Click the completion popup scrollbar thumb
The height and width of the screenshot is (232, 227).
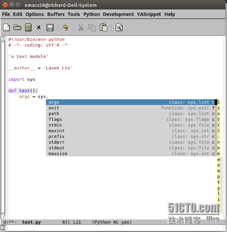216,102
